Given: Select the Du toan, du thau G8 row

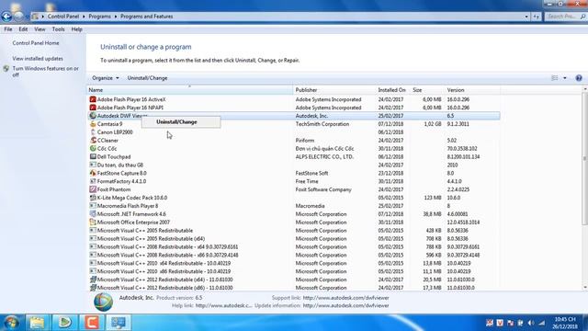Looking at the screenshot, I should pyautogui.click(x=294, y=165).
